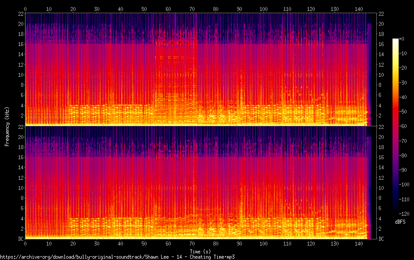The image size is (414, 260).
Task: Click the 10 kHz label on the lower-right axis
Action: [381, 188]
